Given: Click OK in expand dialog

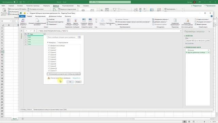Looking at the screenshot, I should [x=70, y=82].
